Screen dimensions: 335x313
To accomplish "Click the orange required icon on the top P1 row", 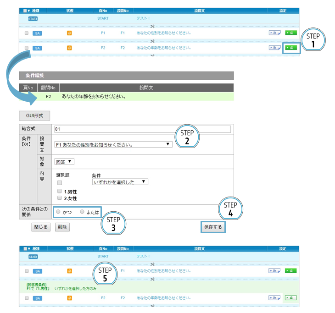I will point(70,33).
